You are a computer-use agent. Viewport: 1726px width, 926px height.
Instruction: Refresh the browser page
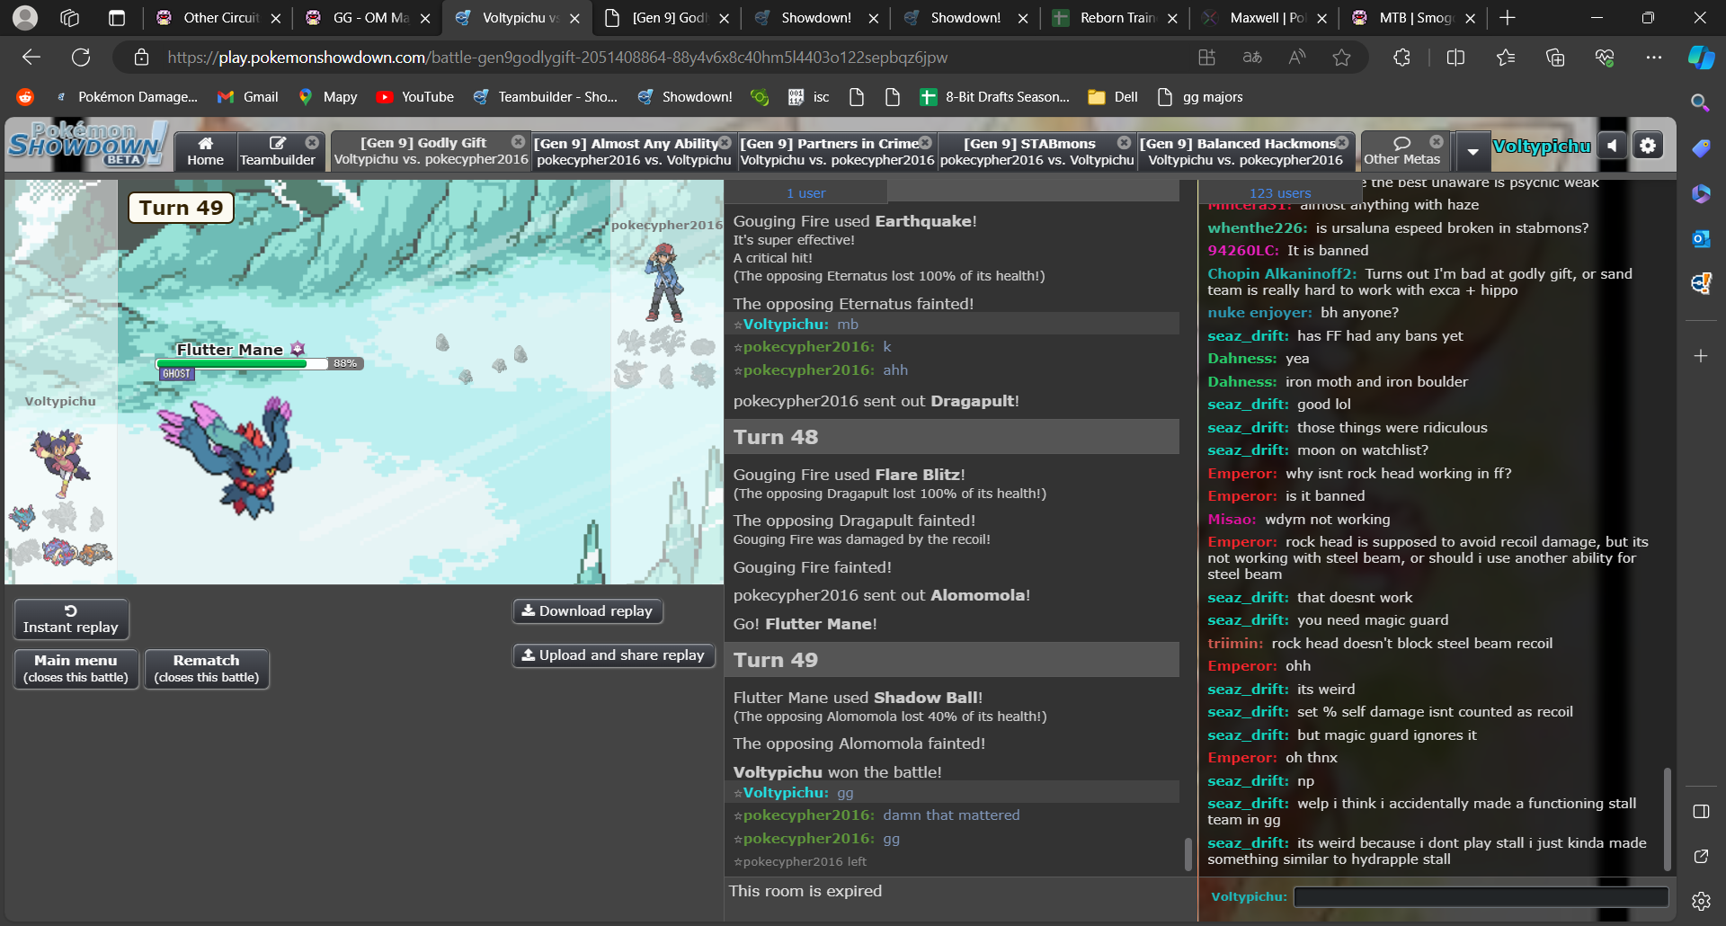point(81,58)
